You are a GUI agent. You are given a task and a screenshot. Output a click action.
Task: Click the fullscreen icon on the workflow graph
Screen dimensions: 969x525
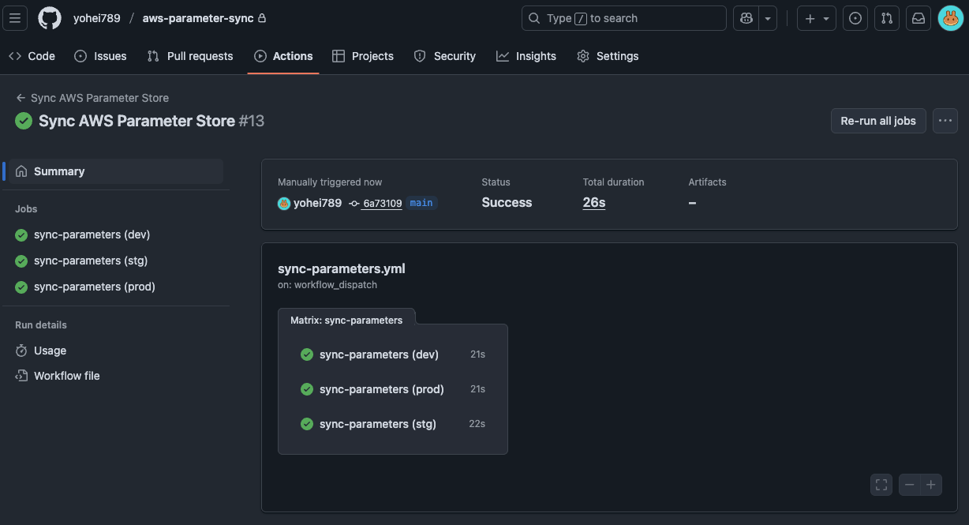click(x=881, y=484)
